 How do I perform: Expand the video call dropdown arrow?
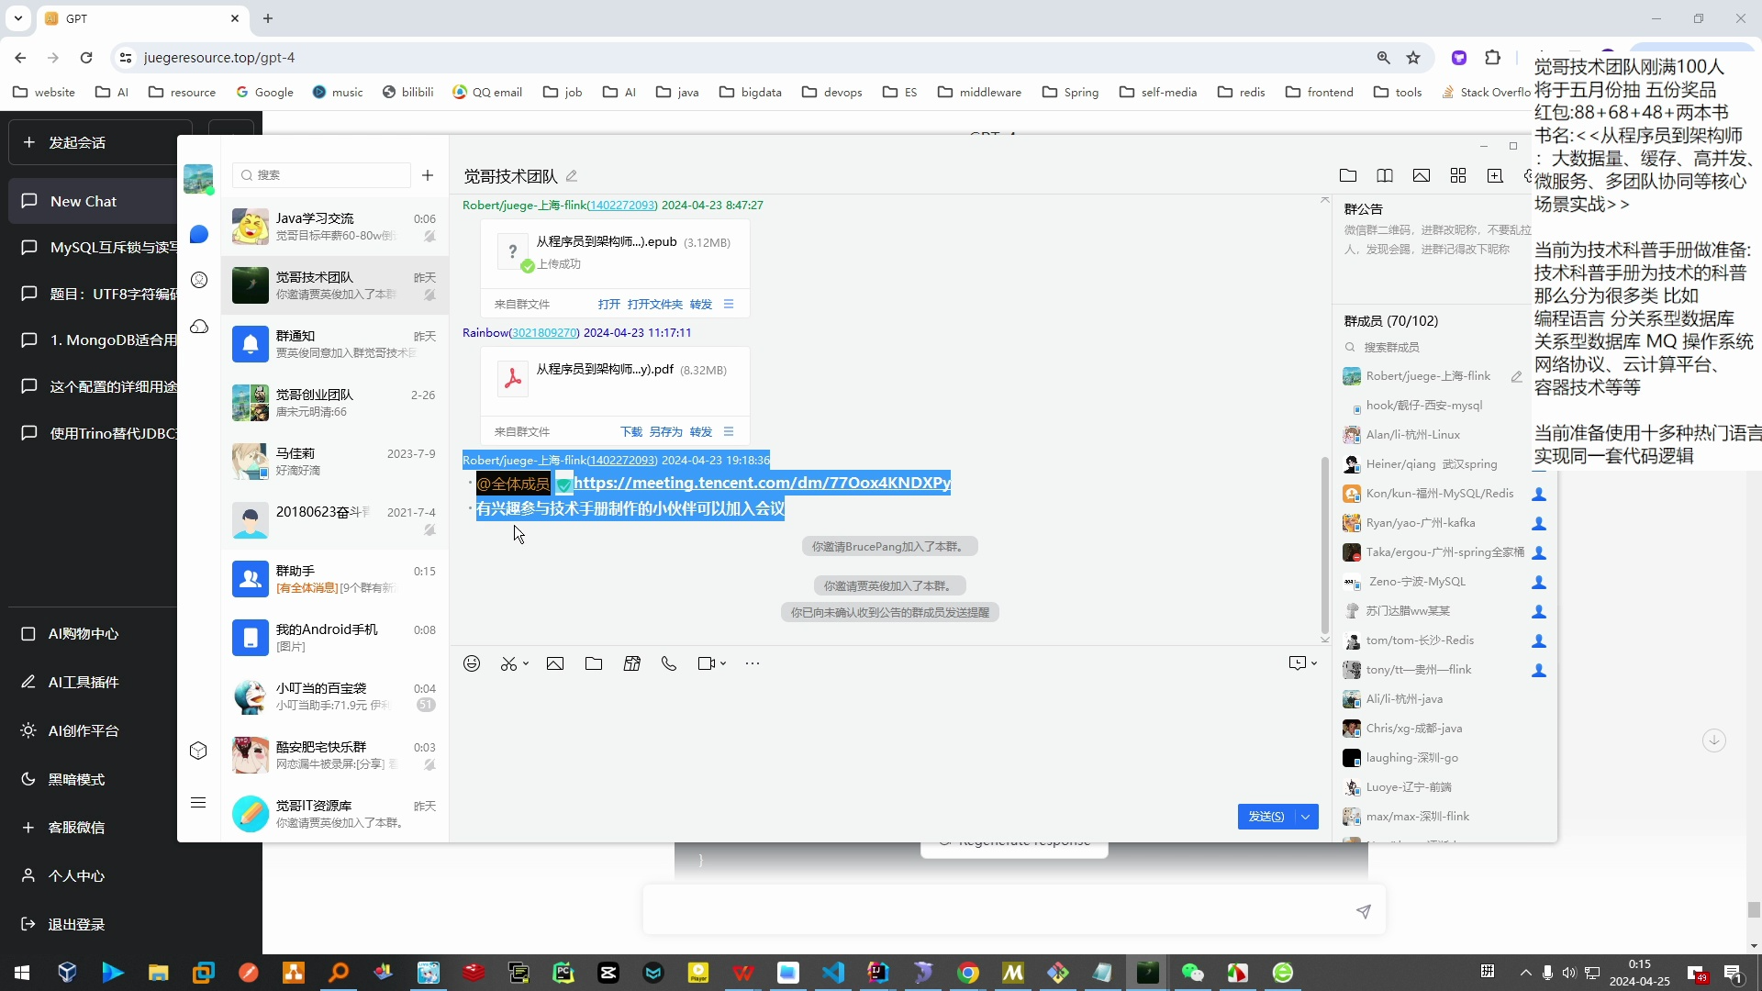pyautogui.click(x=723, y=663)
